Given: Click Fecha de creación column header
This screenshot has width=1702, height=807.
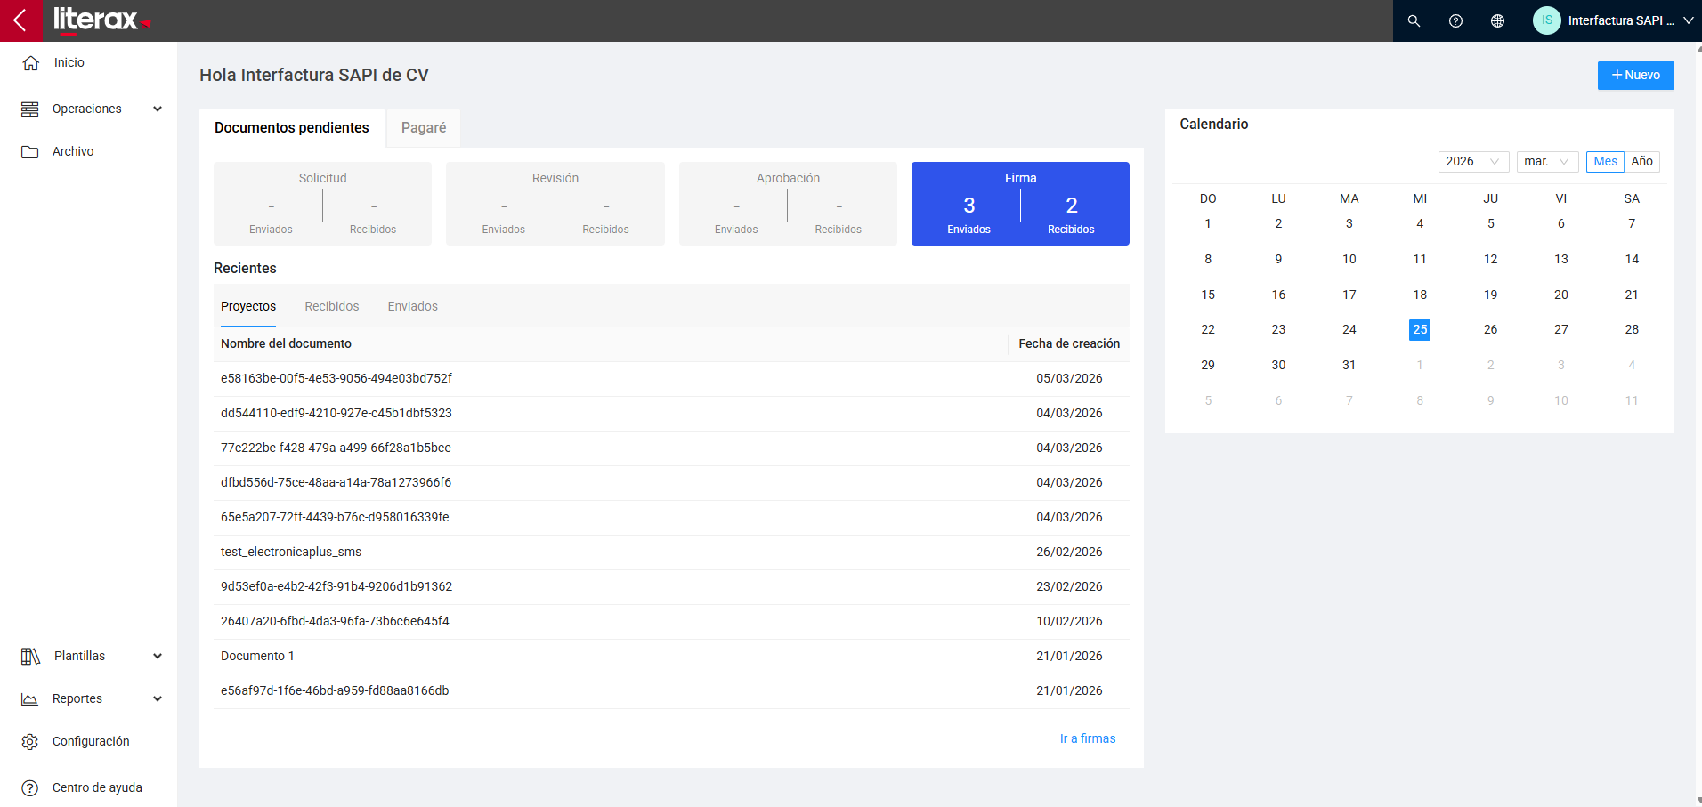Looking at the screenshot, I should [1069, 343].
